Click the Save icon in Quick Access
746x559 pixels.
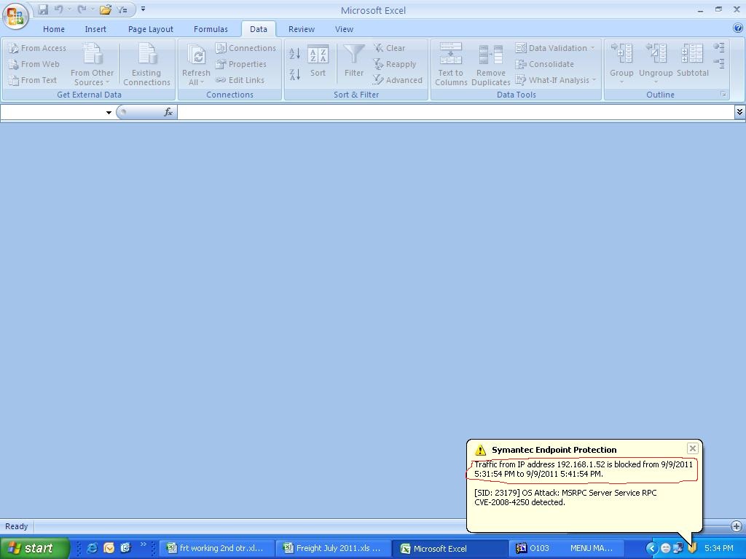43,9
